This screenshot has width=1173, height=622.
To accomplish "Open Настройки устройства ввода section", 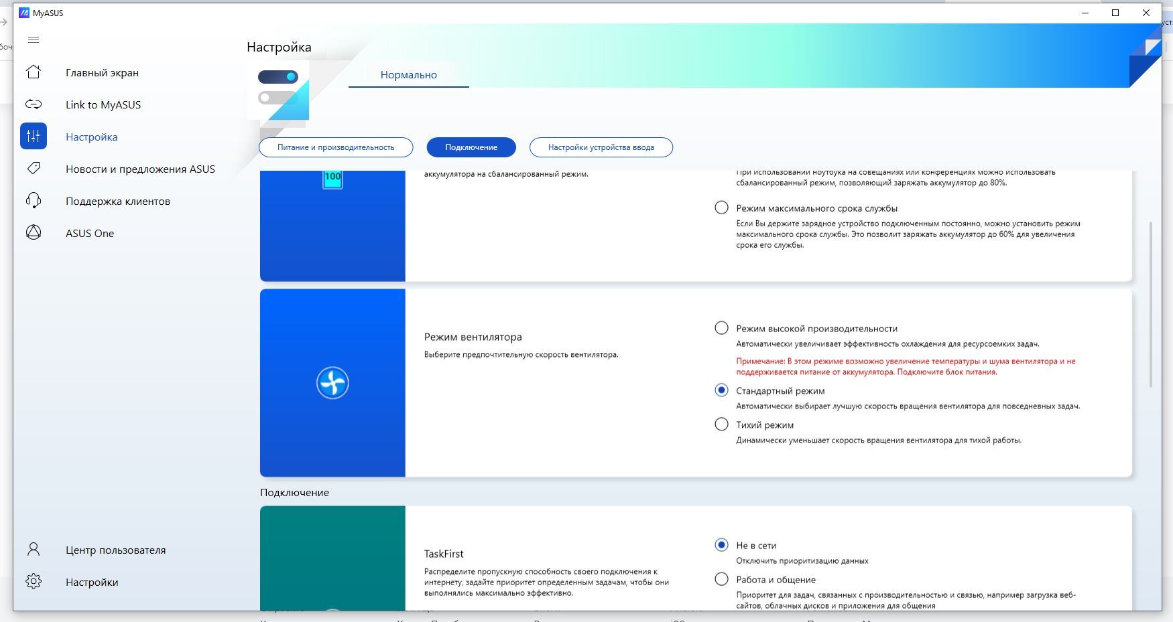I will [x=601, y=147].
